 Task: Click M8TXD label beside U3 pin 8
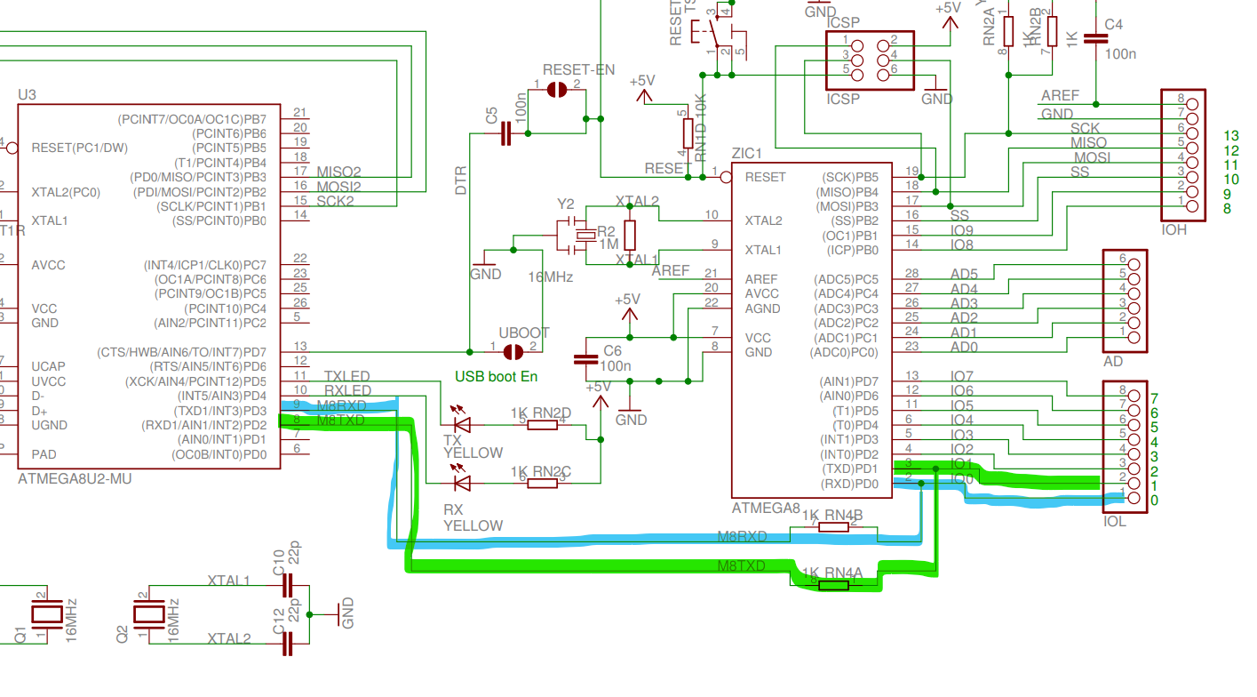point(340,421)
